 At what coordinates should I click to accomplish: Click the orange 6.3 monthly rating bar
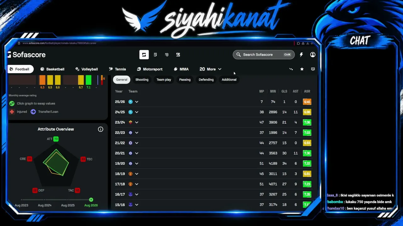point(42,80)
